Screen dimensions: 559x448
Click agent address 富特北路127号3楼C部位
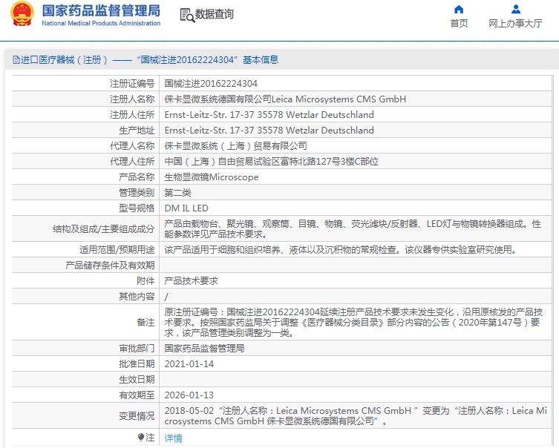point(330,162)
